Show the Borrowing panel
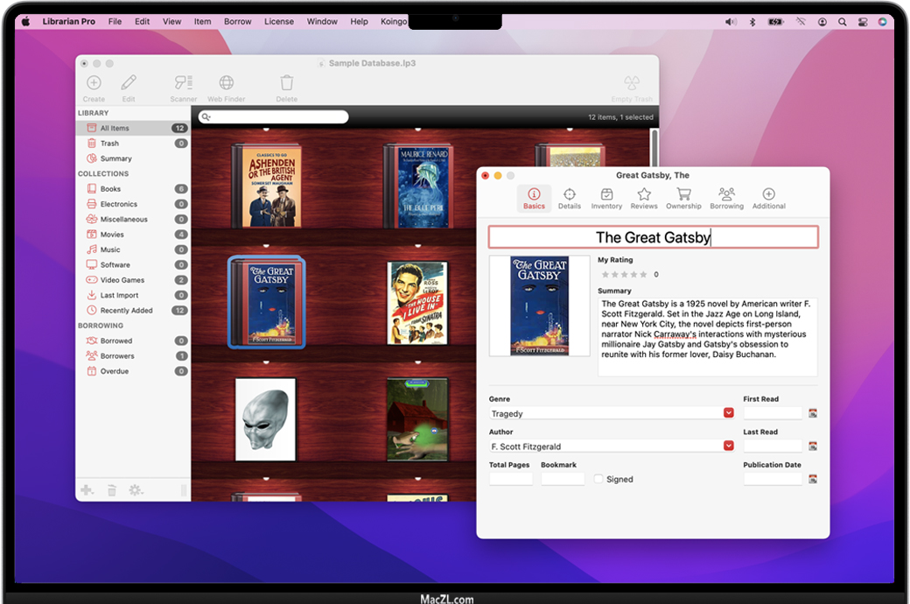The width and height of the screenshot is (910, 604). click(726, 194)
